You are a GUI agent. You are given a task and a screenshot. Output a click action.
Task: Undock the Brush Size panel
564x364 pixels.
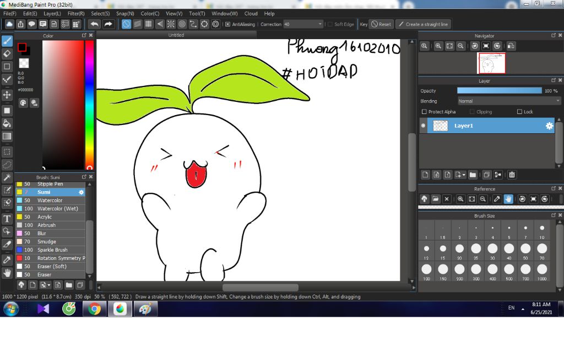(553, 215)
